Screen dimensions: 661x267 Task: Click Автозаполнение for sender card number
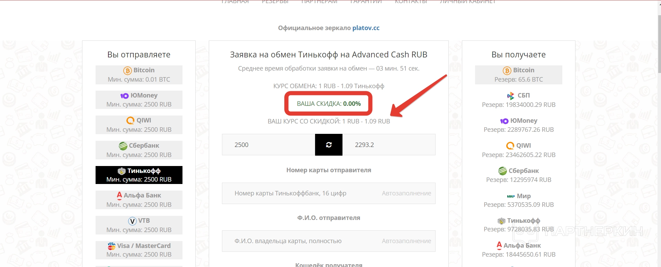[x=407, y=193]
